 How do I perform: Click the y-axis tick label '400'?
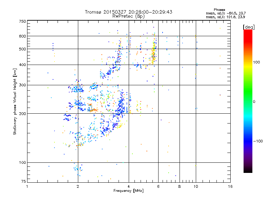click(x=22, y=65)
